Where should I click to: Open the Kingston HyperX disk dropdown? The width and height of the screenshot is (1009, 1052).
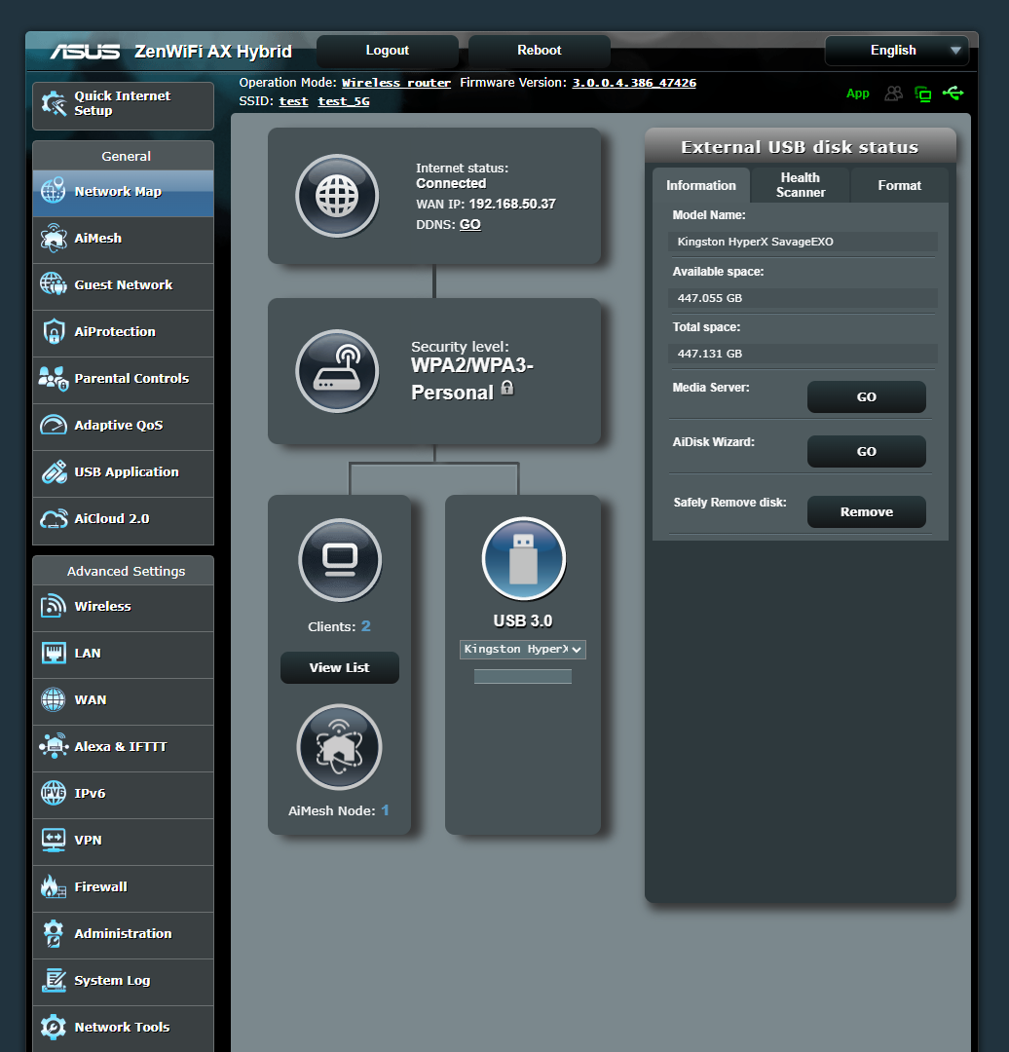(523, 649)
